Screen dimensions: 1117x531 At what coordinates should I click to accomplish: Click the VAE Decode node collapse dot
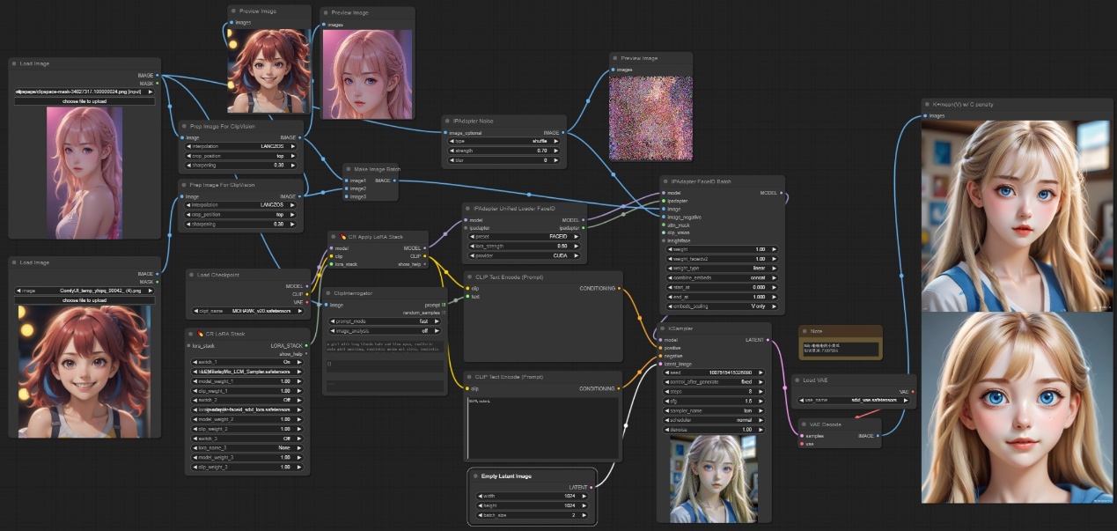pyautogui.click(x=804, y=424)
